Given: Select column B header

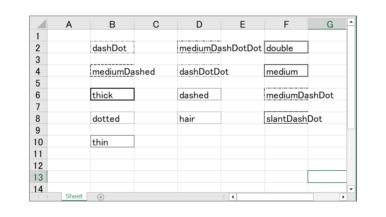Looking at the screenshot, I should (x=112, y=24).
